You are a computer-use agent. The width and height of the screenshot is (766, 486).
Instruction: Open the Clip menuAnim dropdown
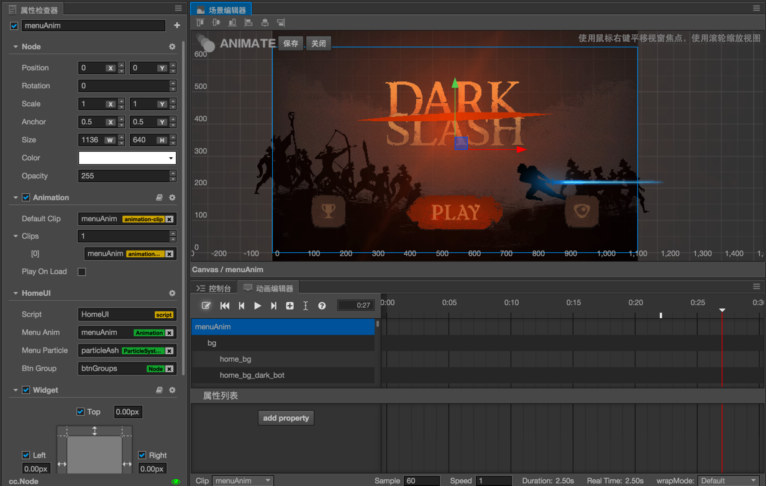pyautogui.click(x=242, y=480)
